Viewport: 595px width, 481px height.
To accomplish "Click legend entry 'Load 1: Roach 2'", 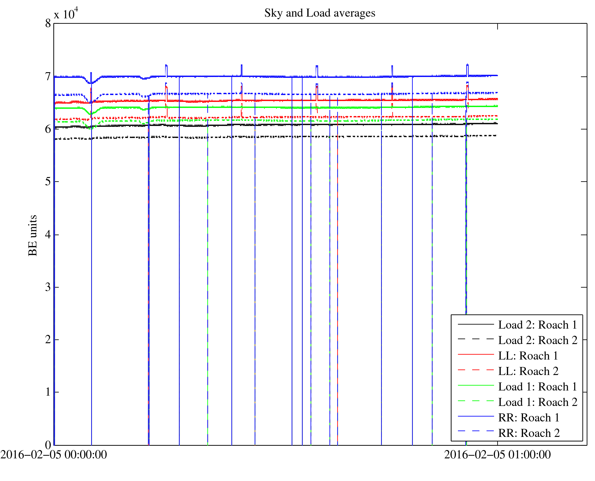I will pos(537,402).
